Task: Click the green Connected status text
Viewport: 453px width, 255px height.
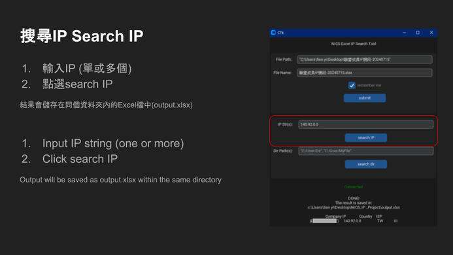Action: 354,187
